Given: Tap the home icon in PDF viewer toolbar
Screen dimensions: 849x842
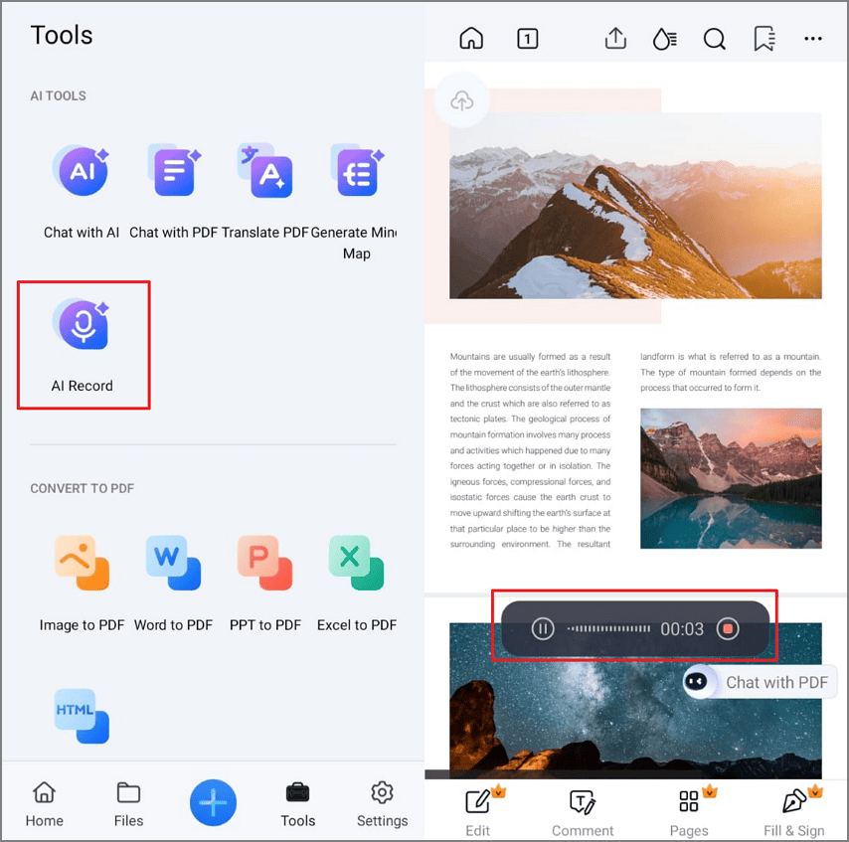Looking at the screenshot, I should tap(471, 39).
